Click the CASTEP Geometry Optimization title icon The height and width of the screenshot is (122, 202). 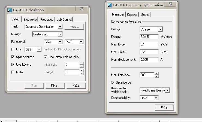pyautogui.click(x=109, y=5)
